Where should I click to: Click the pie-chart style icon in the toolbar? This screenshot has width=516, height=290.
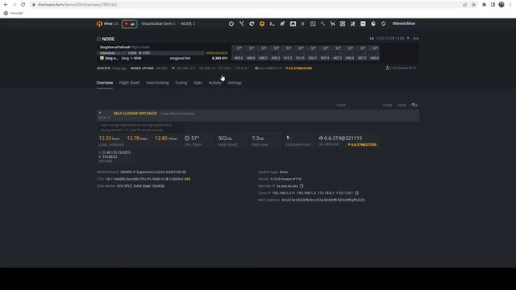click(x=373, y=23)
